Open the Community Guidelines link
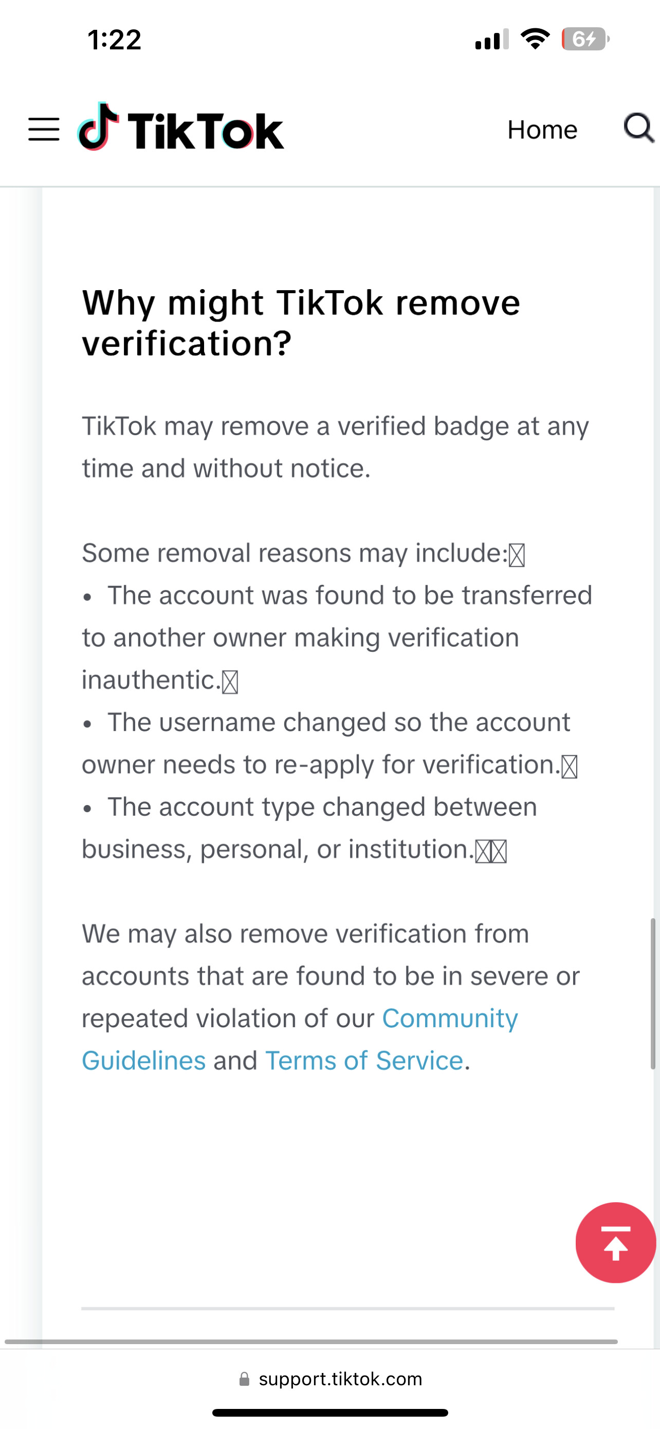This screenshot has width=660, height=1429. tap(300, 1039)
